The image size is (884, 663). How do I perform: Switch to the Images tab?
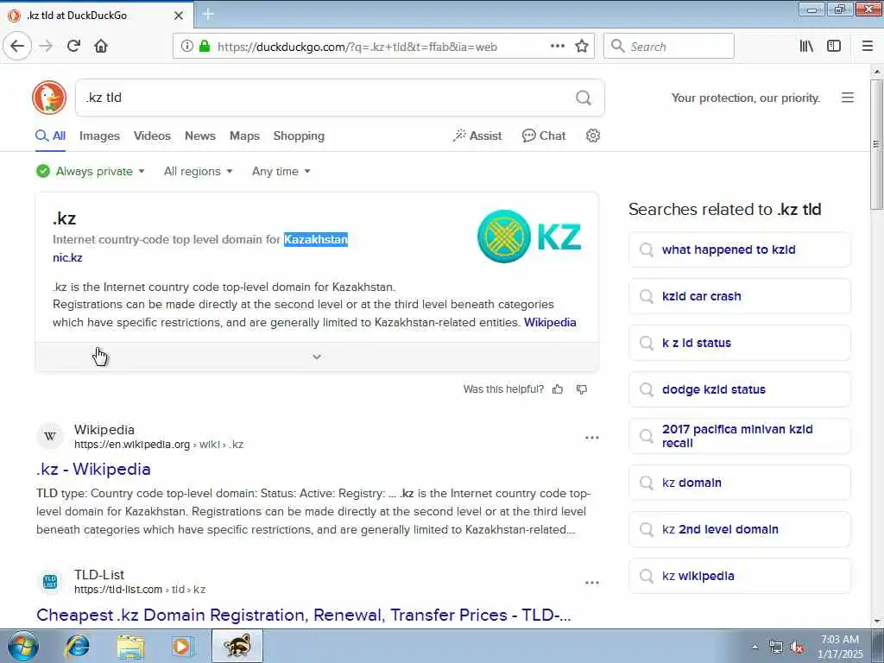click(x=99, y=136)
